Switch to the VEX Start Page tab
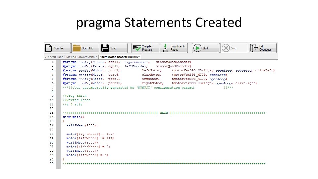Screen dimensions: 318x179 tap(54, 57)
